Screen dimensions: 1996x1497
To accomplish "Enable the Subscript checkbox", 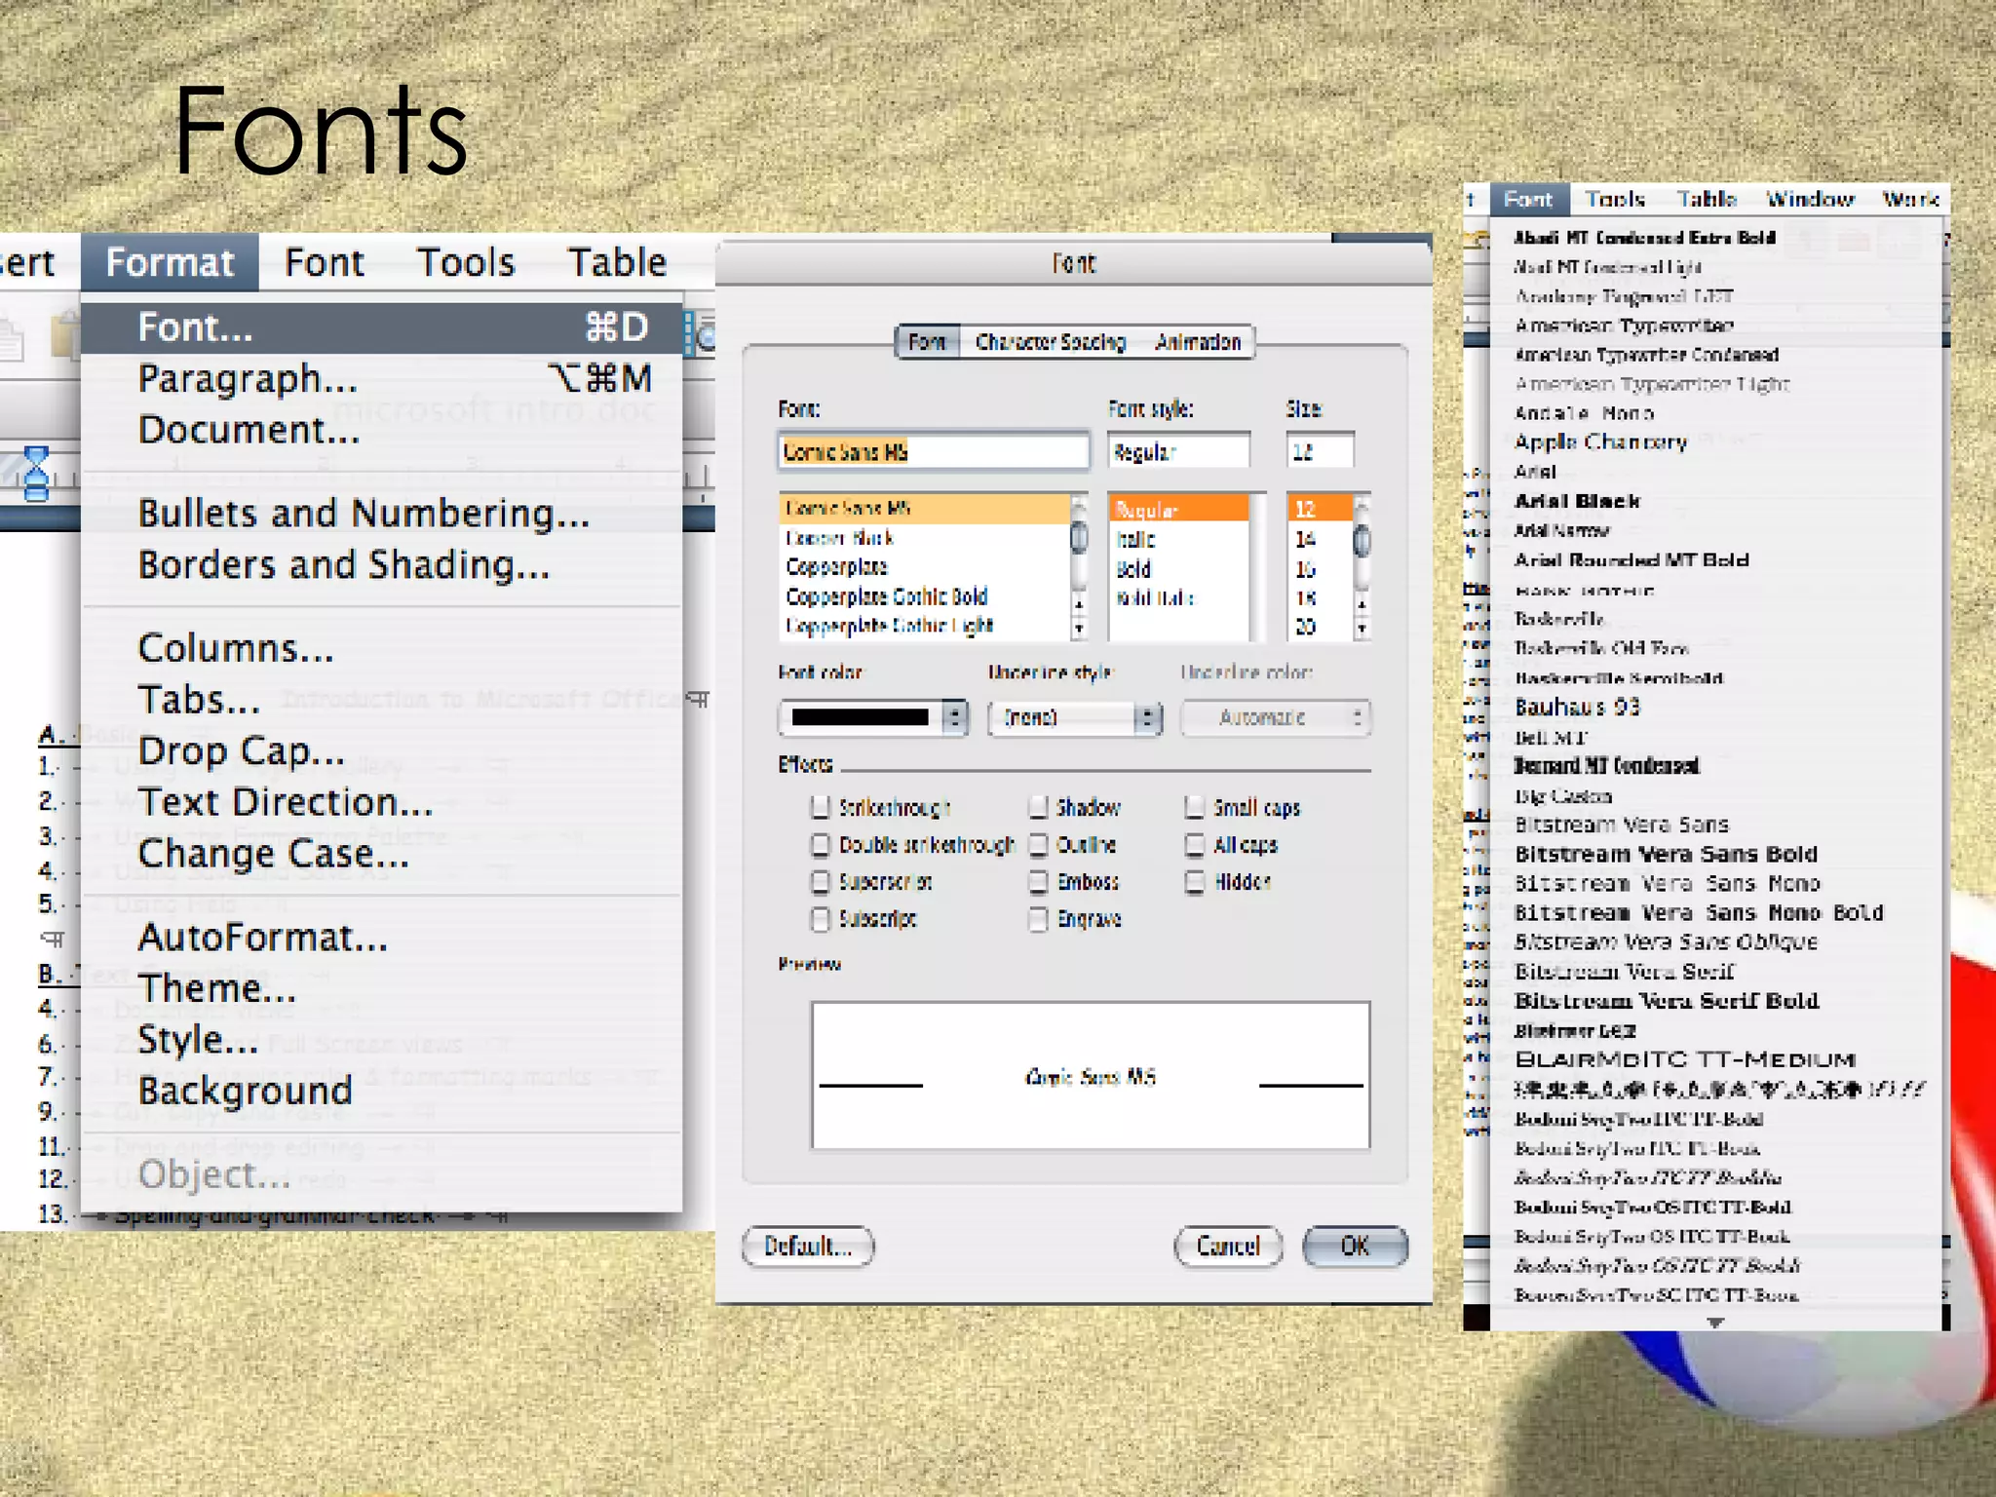I will [x=821, y=918].
